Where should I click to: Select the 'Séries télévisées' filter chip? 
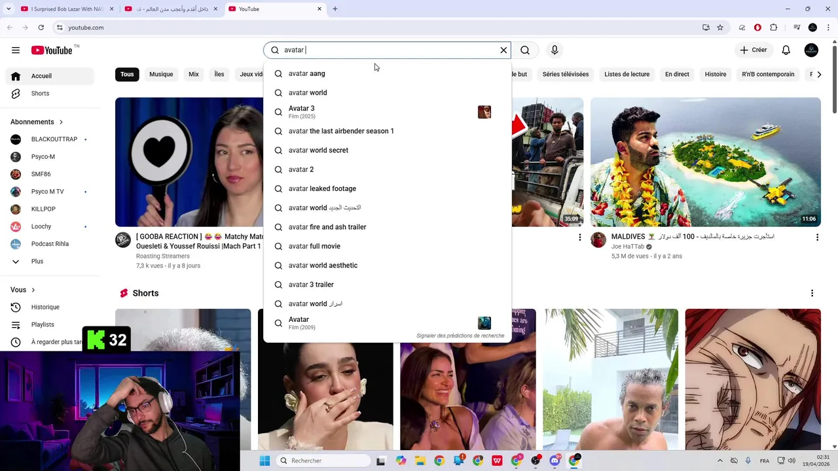point(566,74)
